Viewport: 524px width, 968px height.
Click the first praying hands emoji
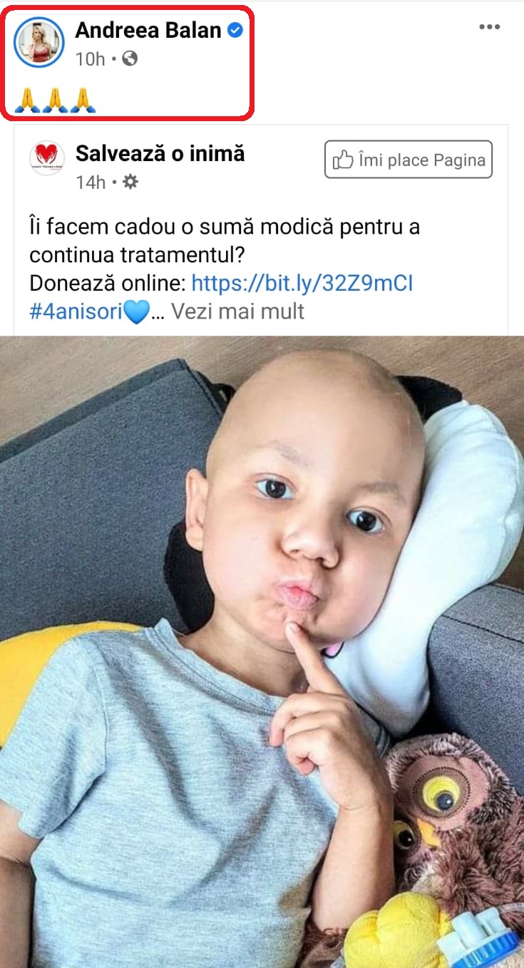click(x=26, y=101)
